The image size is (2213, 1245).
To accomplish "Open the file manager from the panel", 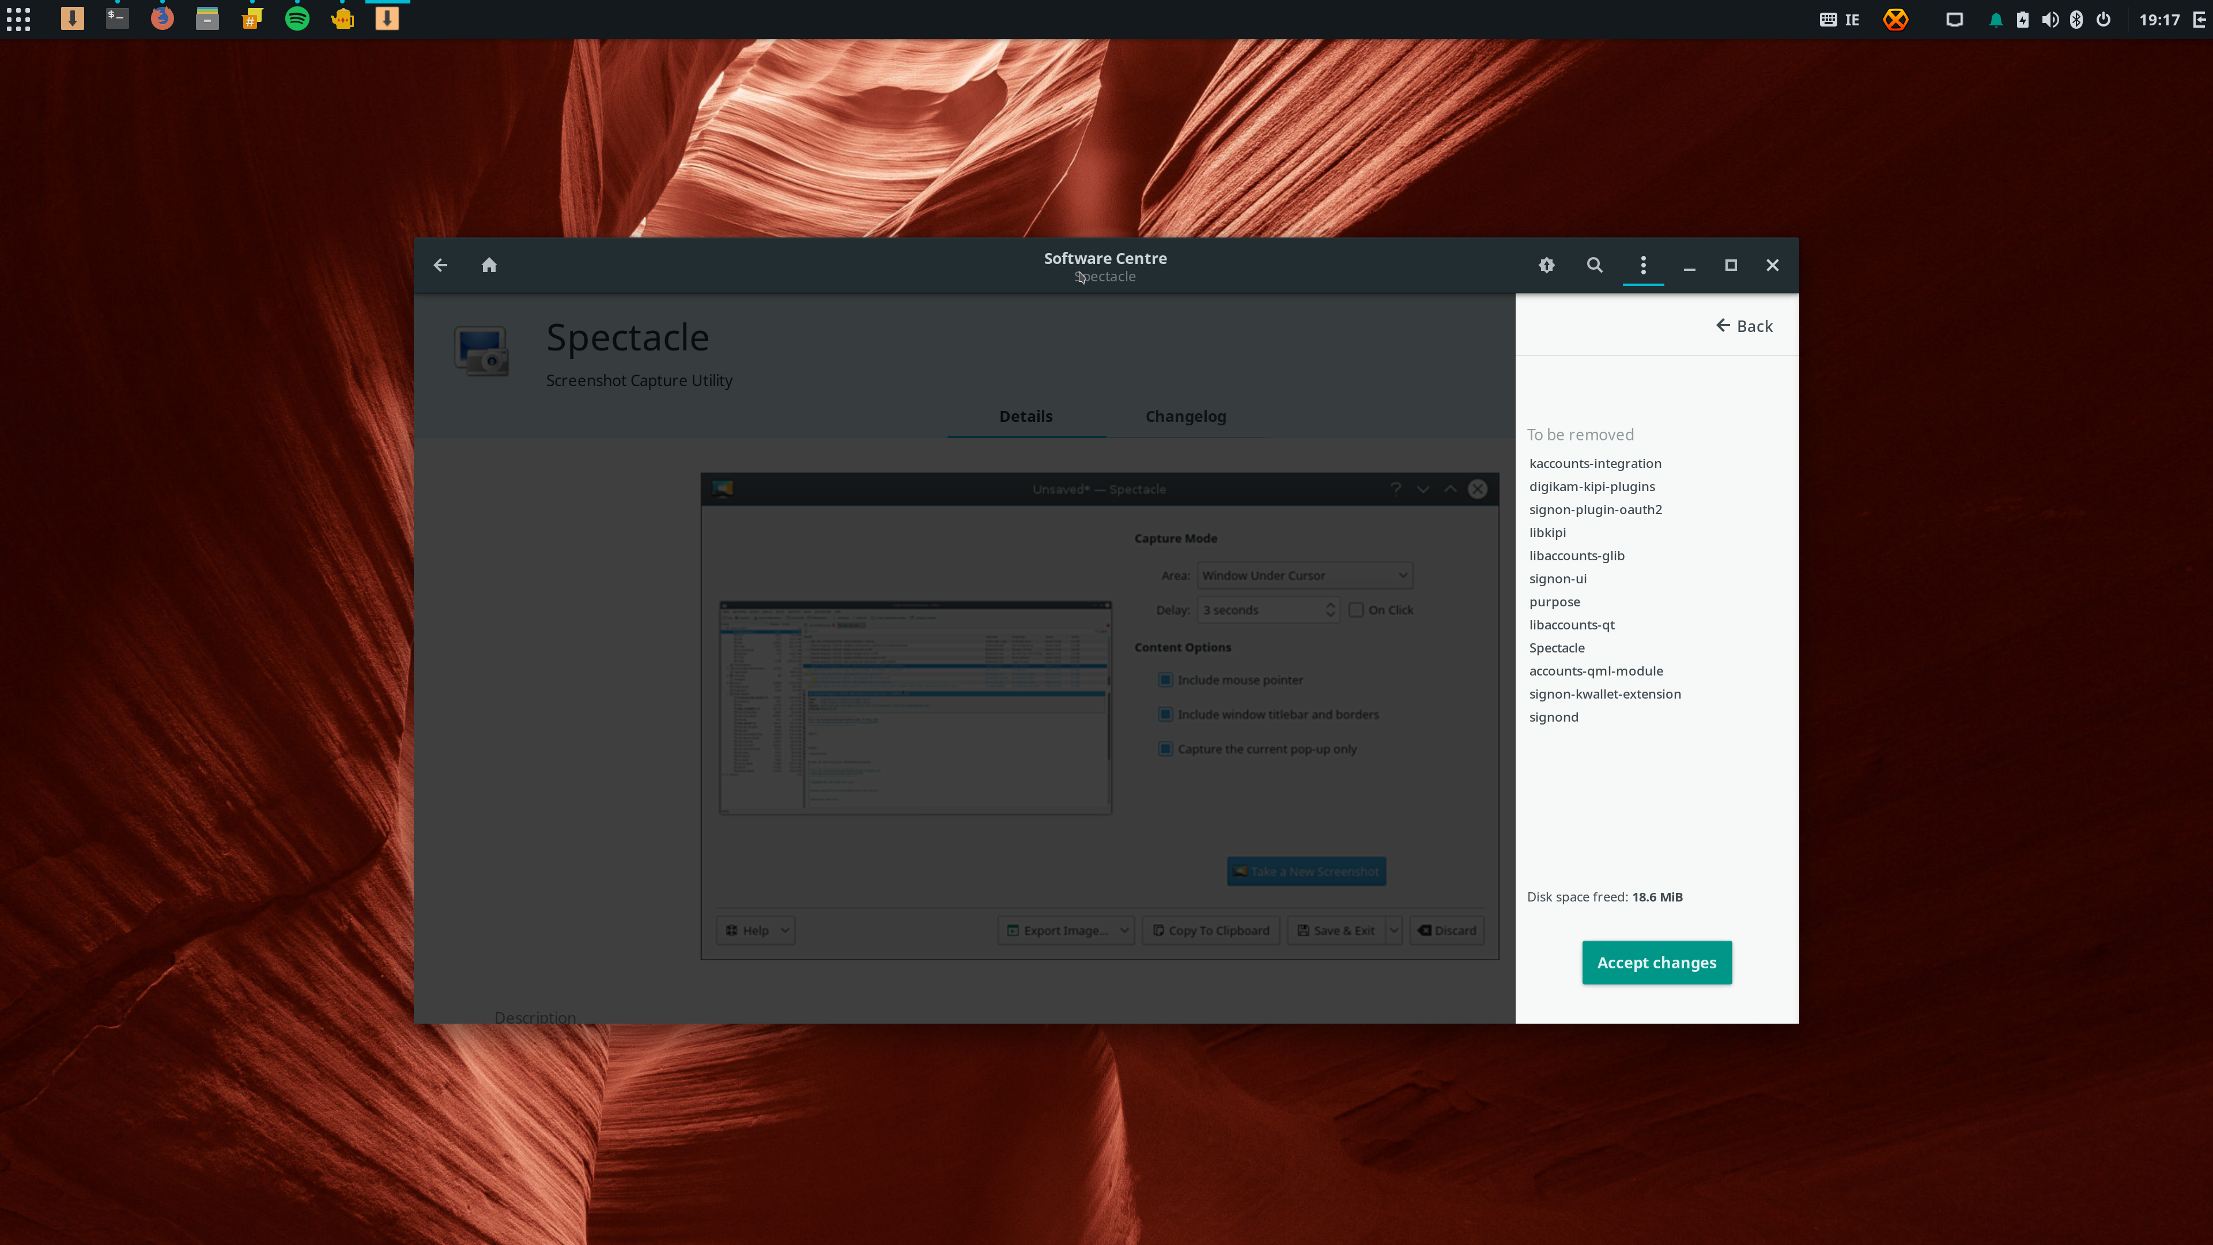I will pos(207,19).
